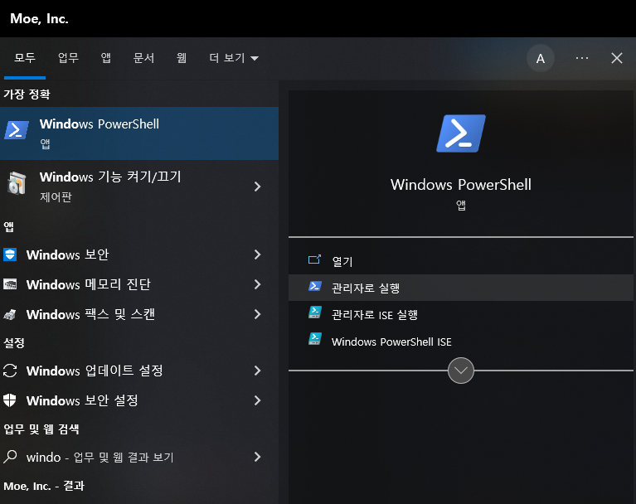Choose 열기 to open PowerShell
Viewport: 636px width, 504px height.
coord(461,261)
